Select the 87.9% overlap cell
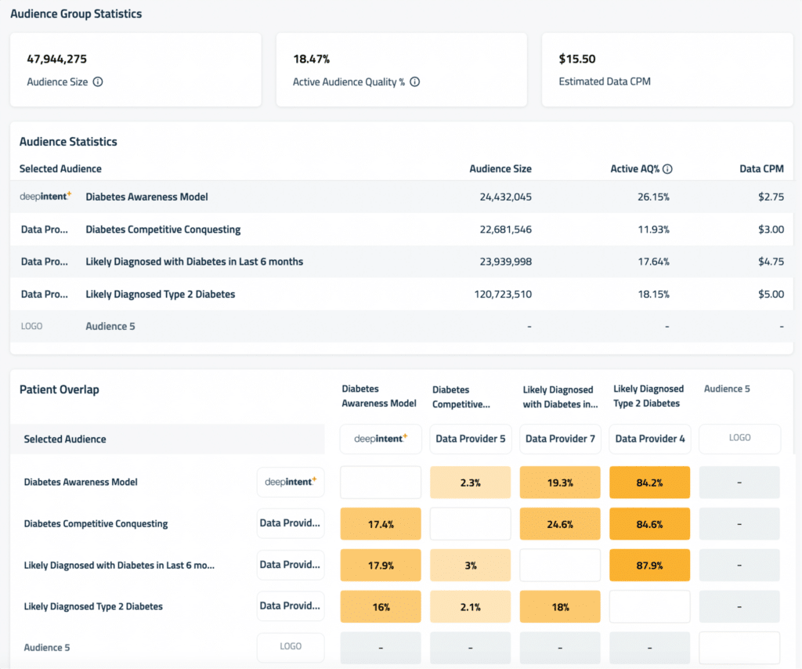The width and height of the screenshot is (802, 669). point(649,565)
